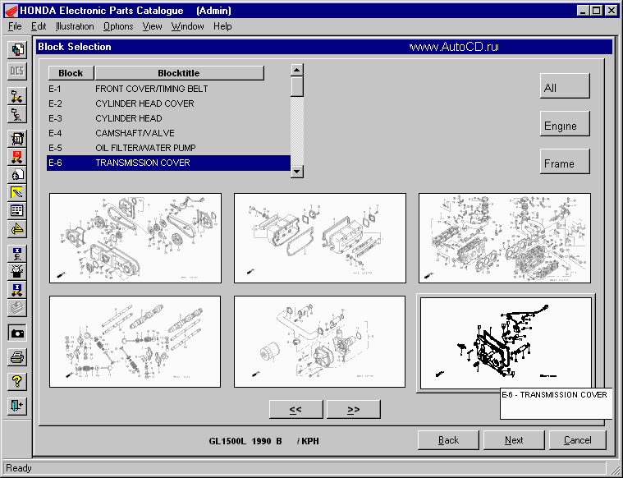The height and width of the screenshot is (478, 623).
Task: Click the exit door icon
Action: [x=17, y=406]
